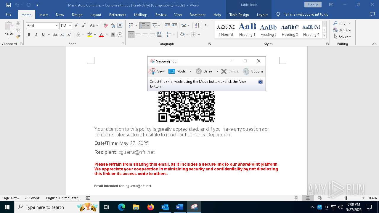Toggle Align Left button
The height and width of the screenshot is (213, 379).
[131, 35]
